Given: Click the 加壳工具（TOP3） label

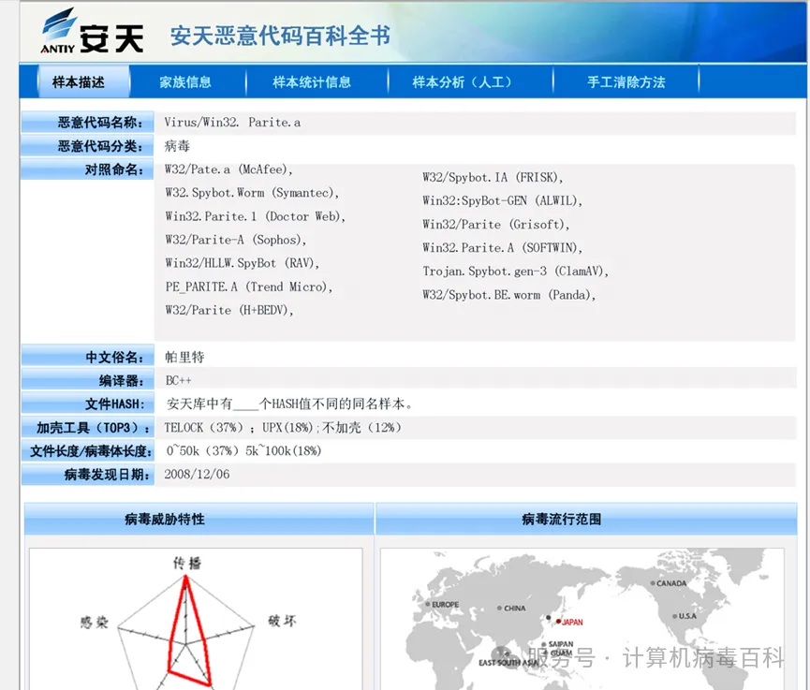Looking at the screenshot, I should pyautogui.click(x=88, y=428).
